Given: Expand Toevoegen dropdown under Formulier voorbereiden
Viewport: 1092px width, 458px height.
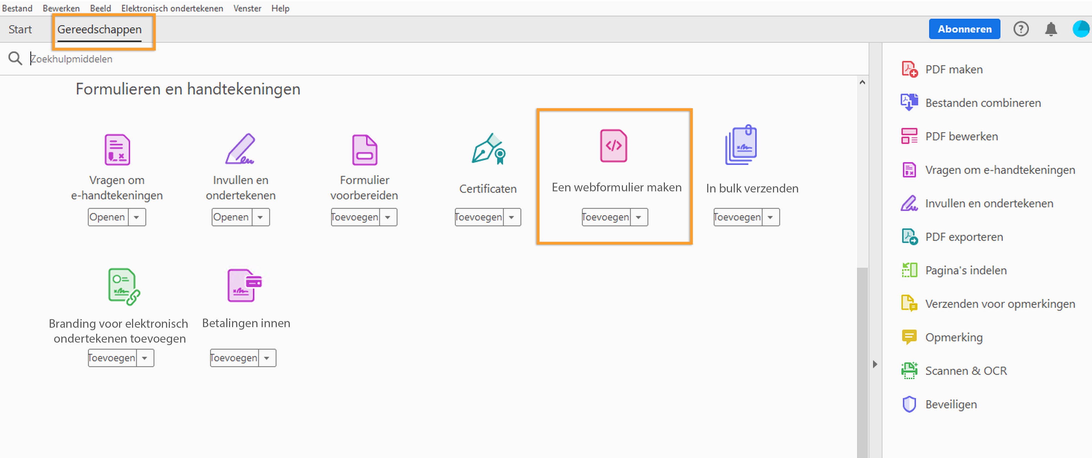Looking at the screenshot, I should tap(388, 217).
